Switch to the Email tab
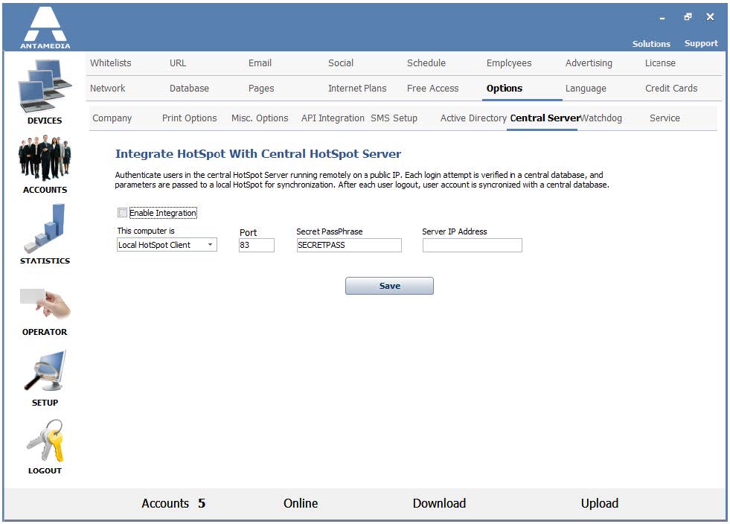The height and width of the screenshot is (524, 730). tap(260, 63)
